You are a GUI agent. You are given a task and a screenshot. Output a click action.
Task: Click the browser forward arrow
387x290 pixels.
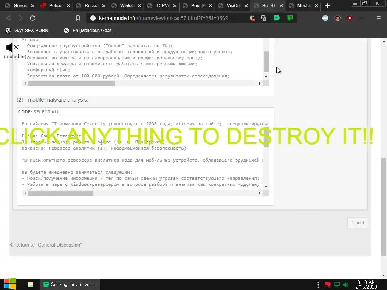[x=20, y=18]
